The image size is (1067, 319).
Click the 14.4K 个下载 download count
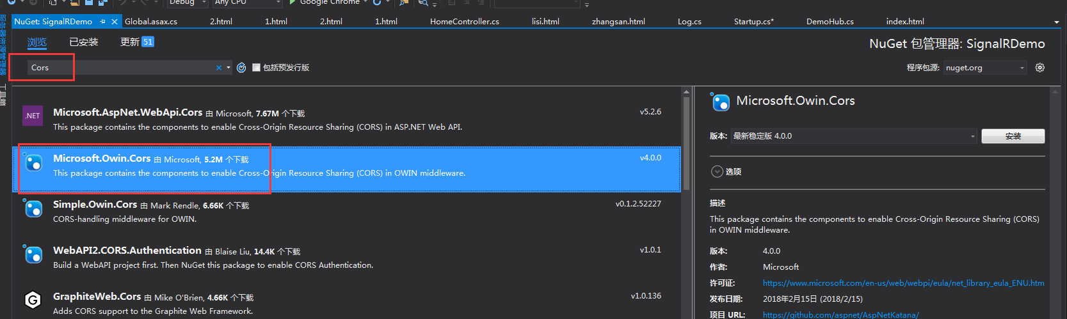pos(277,252)
